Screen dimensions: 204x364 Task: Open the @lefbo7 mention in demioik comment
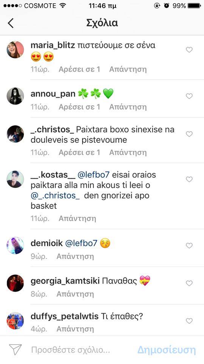pos(81,243)
